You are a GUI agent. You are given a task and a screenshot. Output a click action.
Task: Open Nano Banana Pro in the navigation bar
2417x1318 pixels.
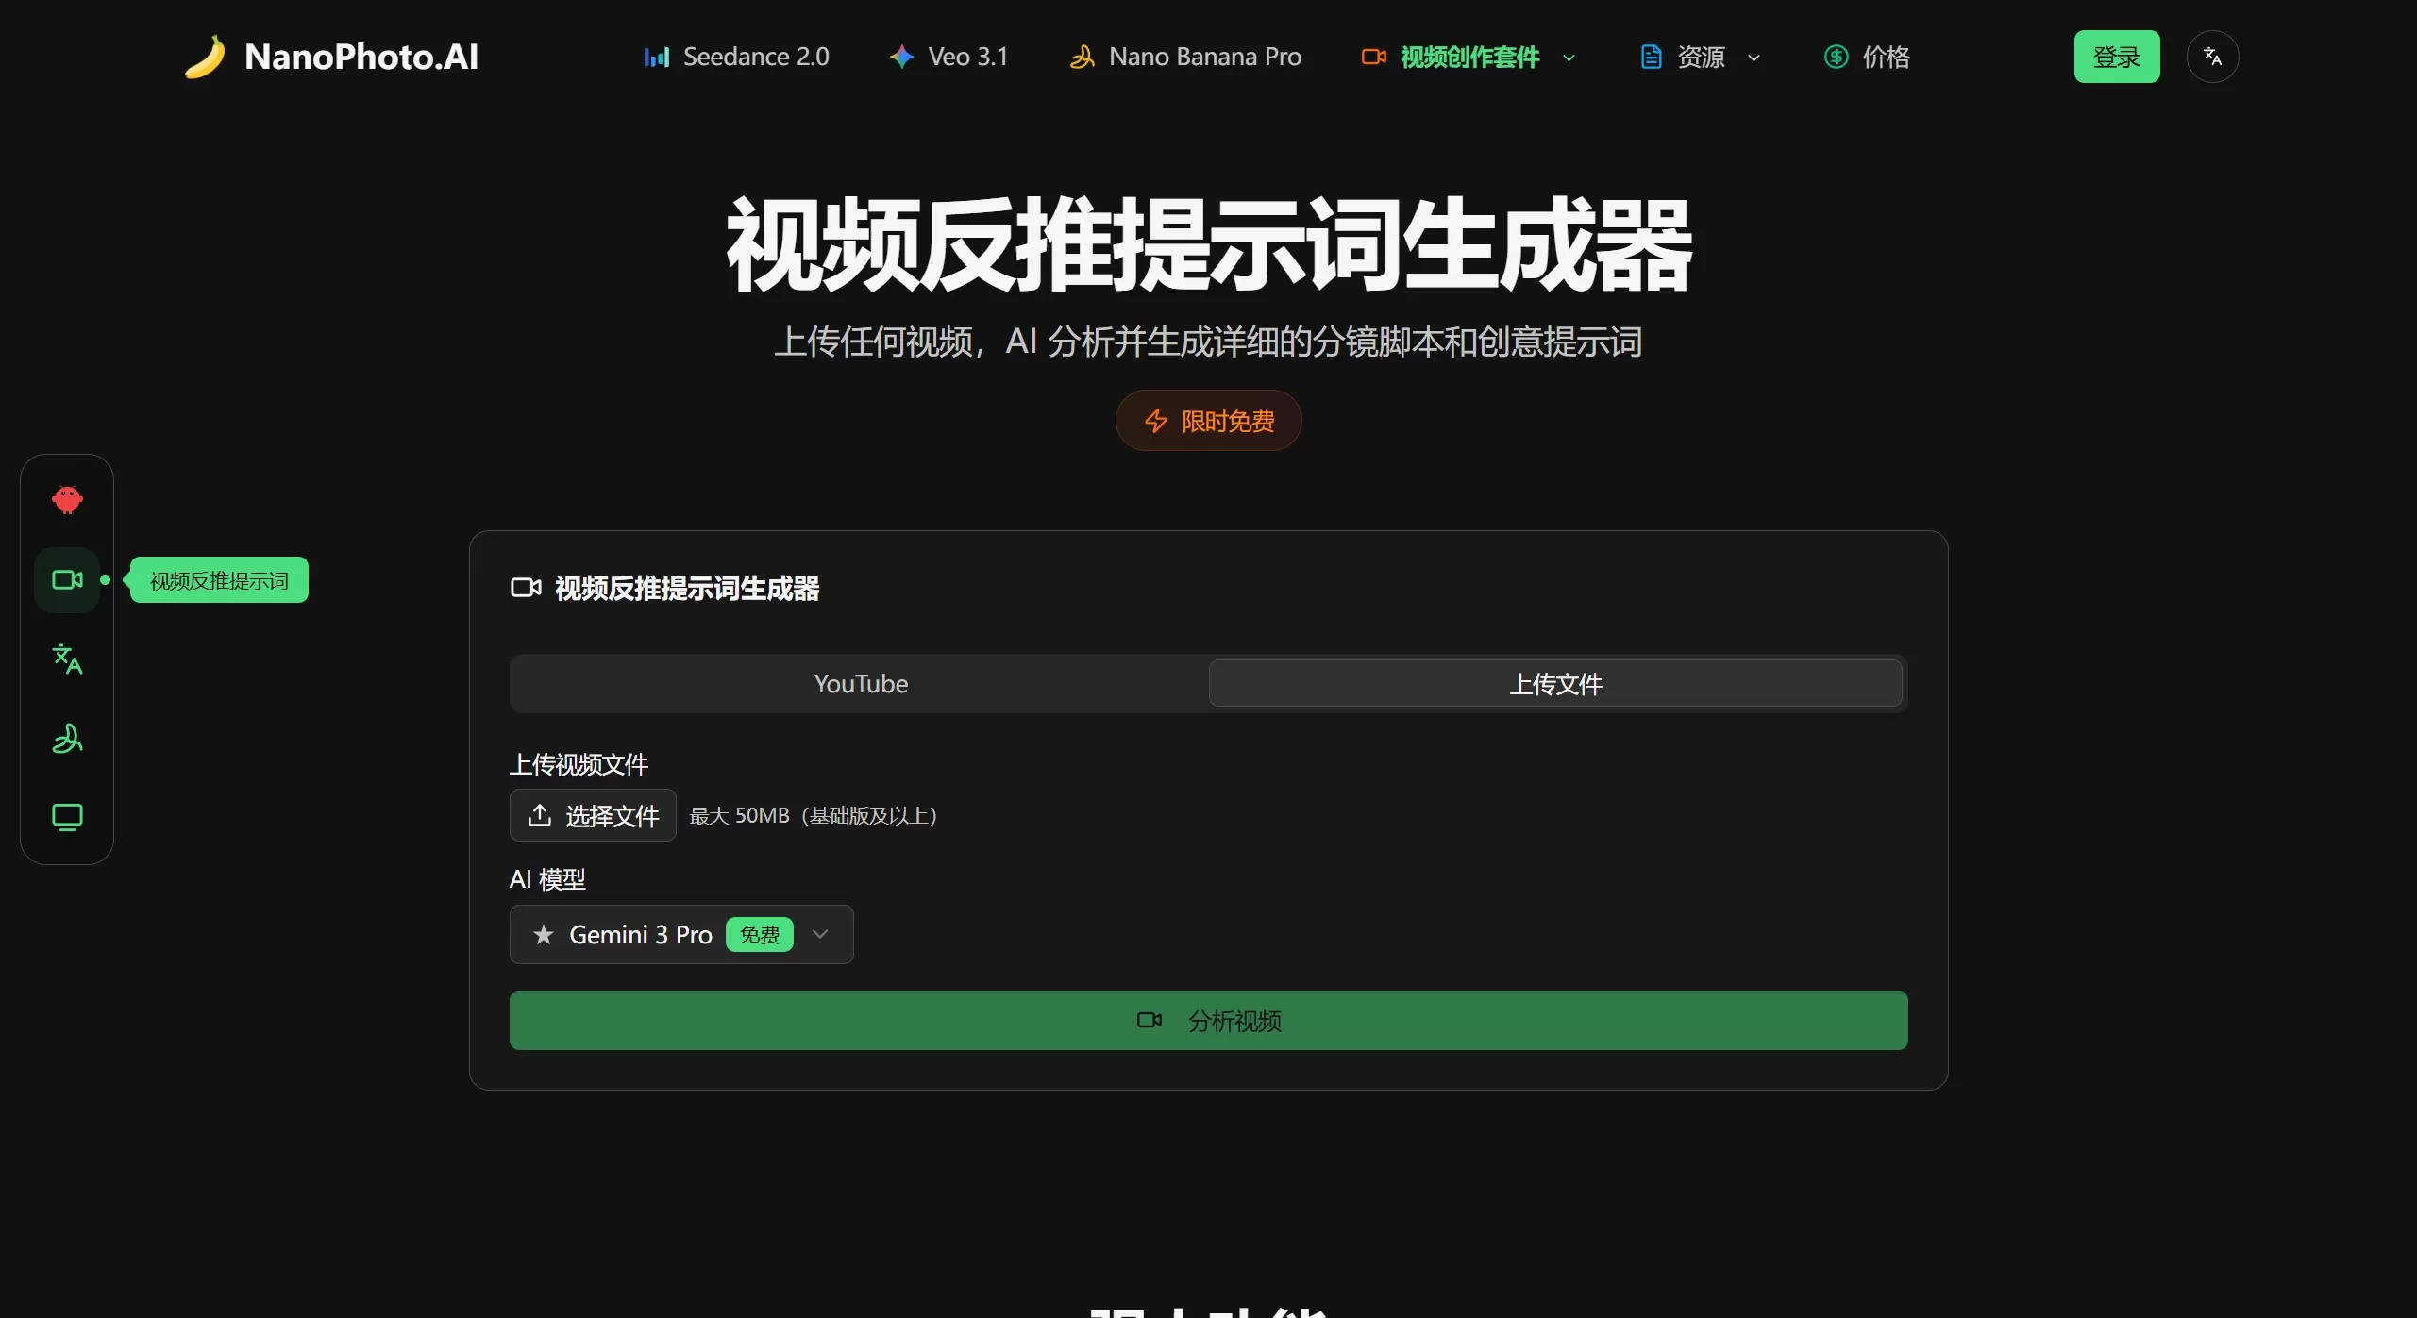[x=1184, y=57]
